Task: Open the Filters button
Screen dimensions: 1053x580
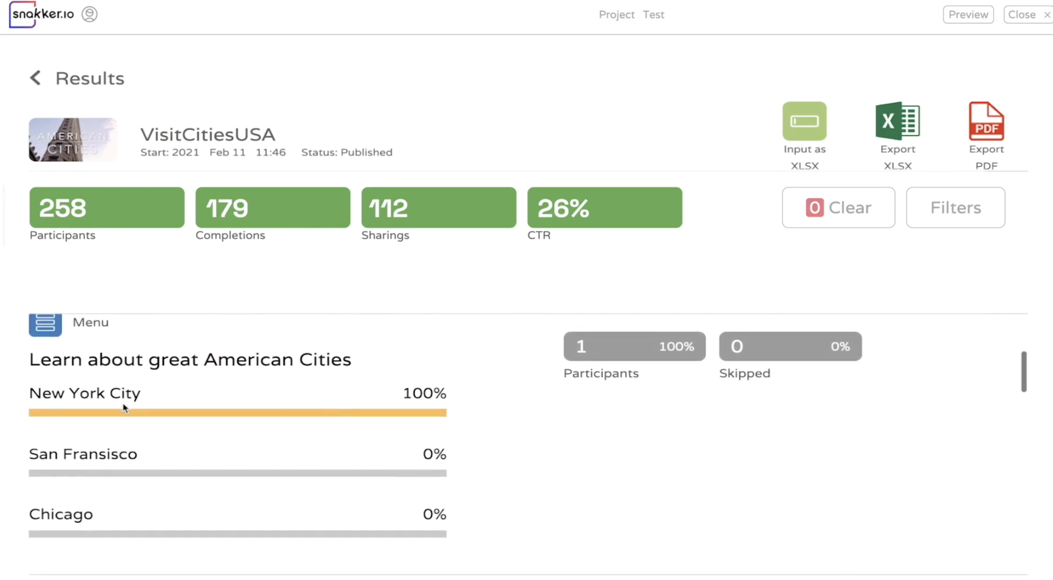Action: pos(955,208)
